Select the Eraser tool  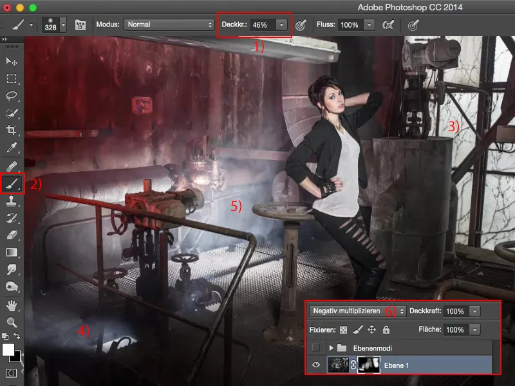[x=12, y=235]
